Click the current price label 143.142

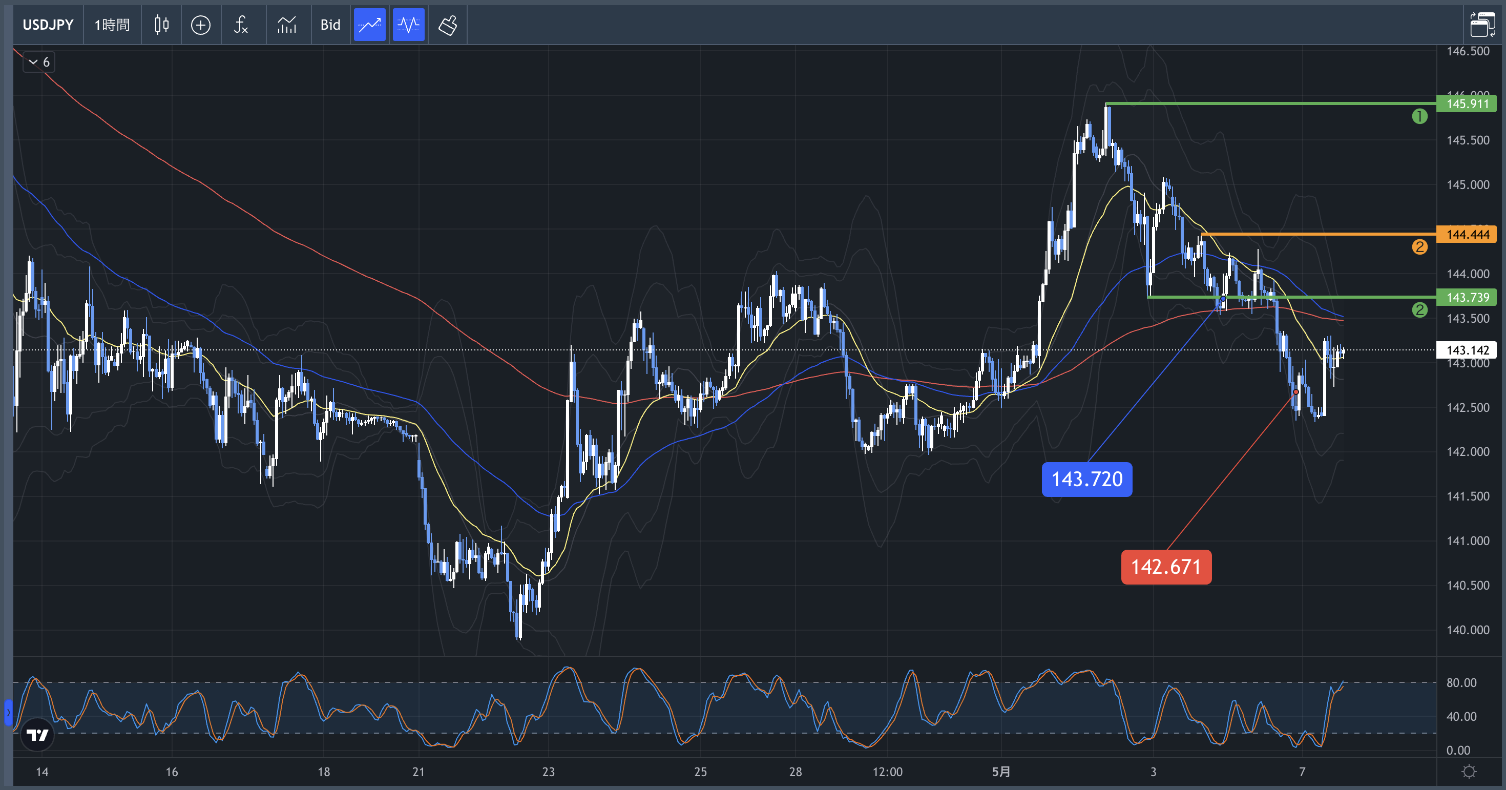point(1466,350)
